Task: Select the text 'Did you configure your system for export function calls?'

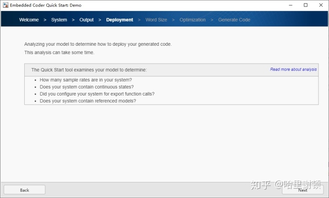Action: pos(97,94)
